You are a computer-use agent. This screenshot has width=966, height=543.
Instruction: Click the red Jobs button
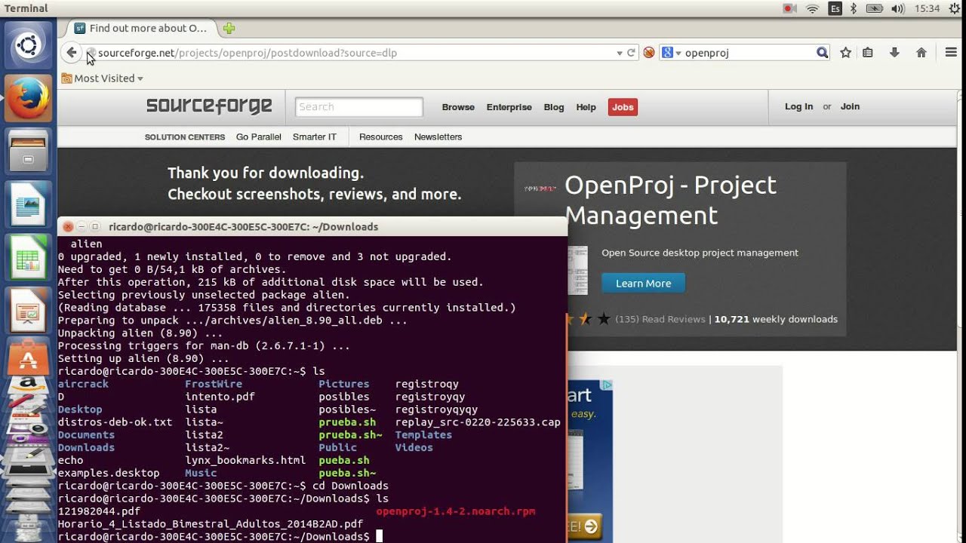(623, 107)
